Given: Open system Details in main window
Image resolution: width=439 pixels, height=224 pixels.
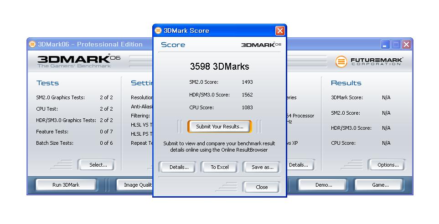Looking at the screenshot, I should tap(300, 165).
